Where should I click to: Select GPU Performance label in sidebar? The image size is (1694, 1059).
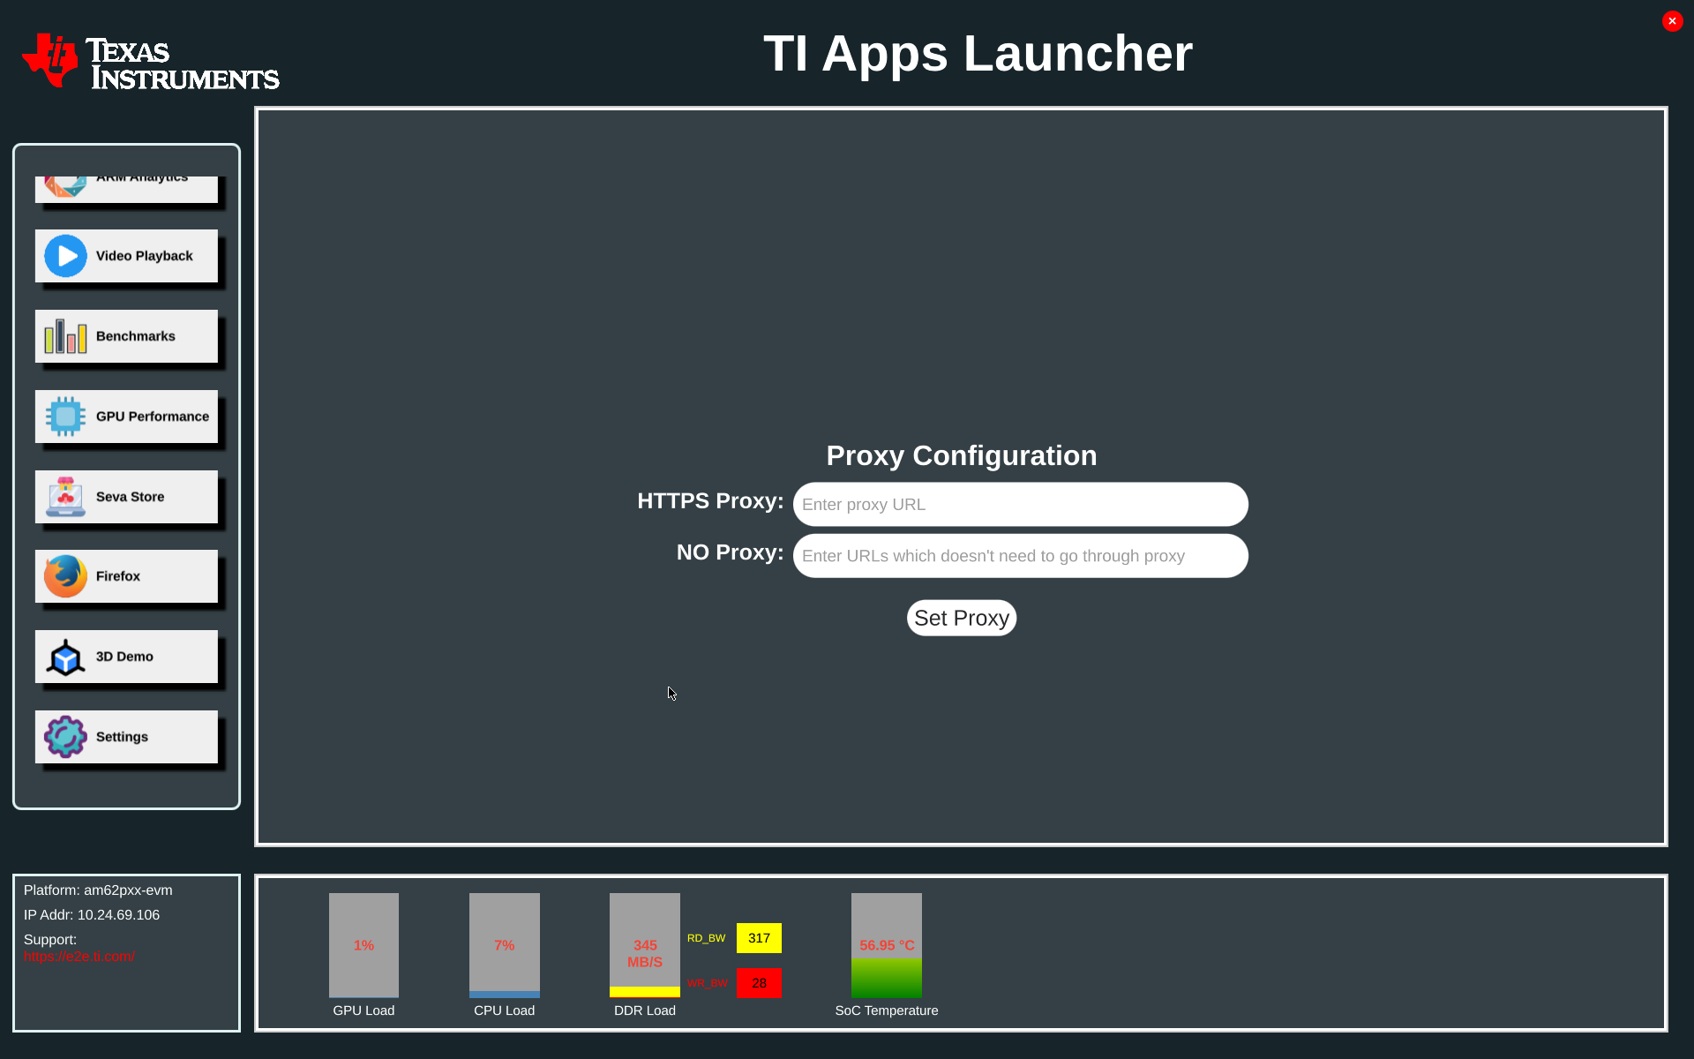tap(152, 417)
